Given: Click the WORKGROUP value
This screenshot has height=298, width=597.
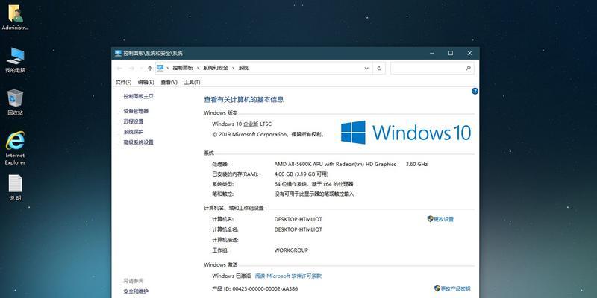Looking at the screenshot, I should pos(291,250).
